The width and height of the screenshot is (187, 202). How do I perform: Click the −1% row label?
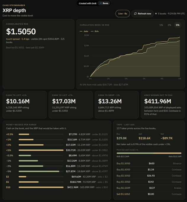point(9,161)
